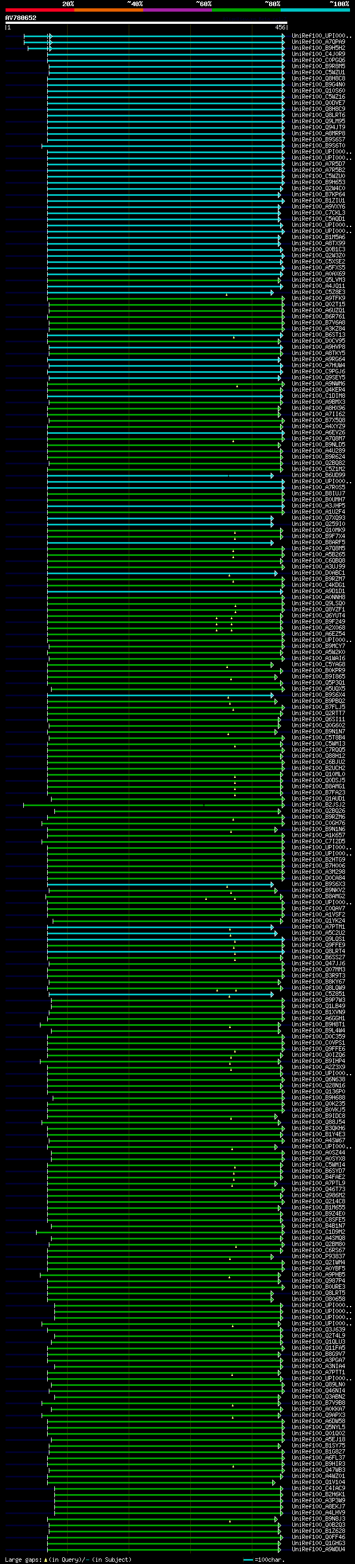Open hit UniRef100_A7R5D7
The width and height of the screenshot is (355, 1564).
pos(318,164)
